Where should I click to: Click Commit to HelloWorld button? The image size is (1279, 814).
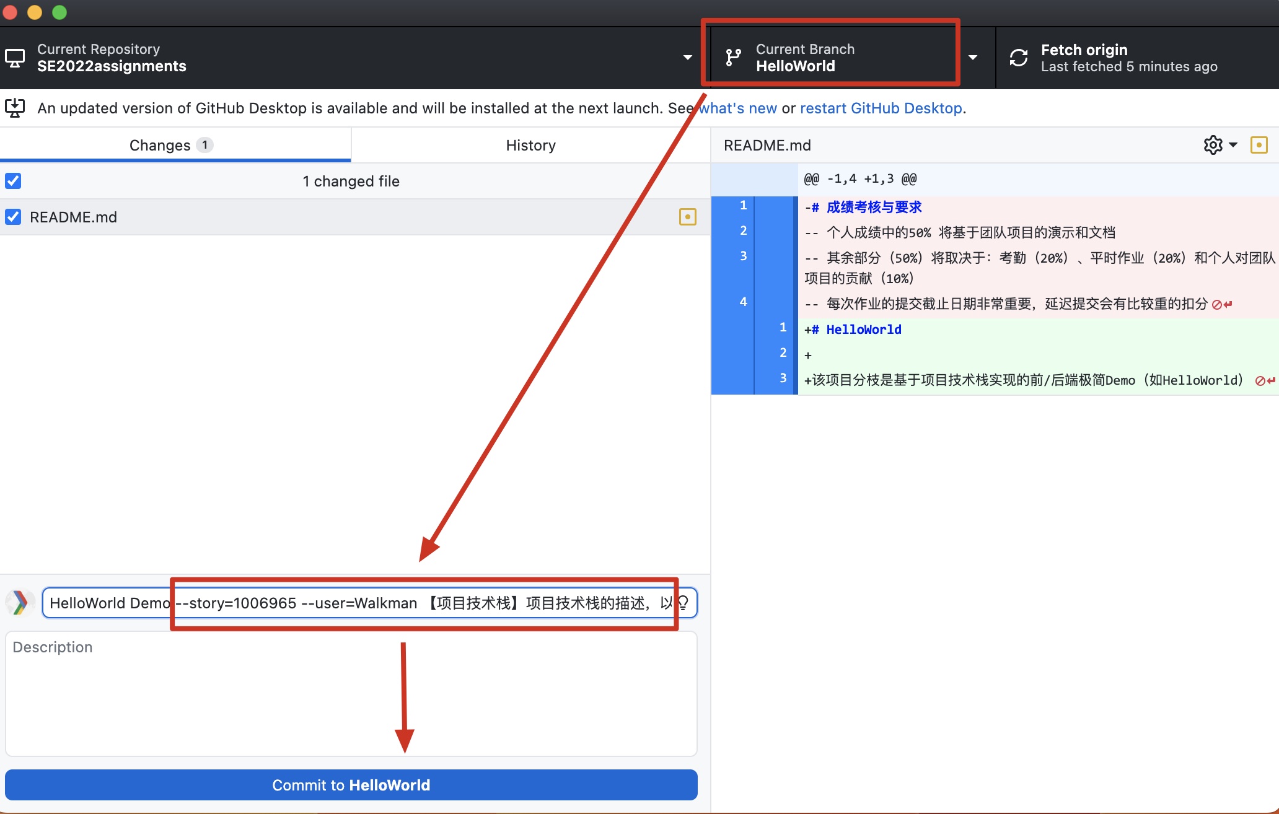pos(351,785)
